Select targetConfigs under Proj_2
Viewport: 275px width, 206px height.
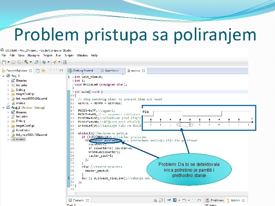pos(25,126)
